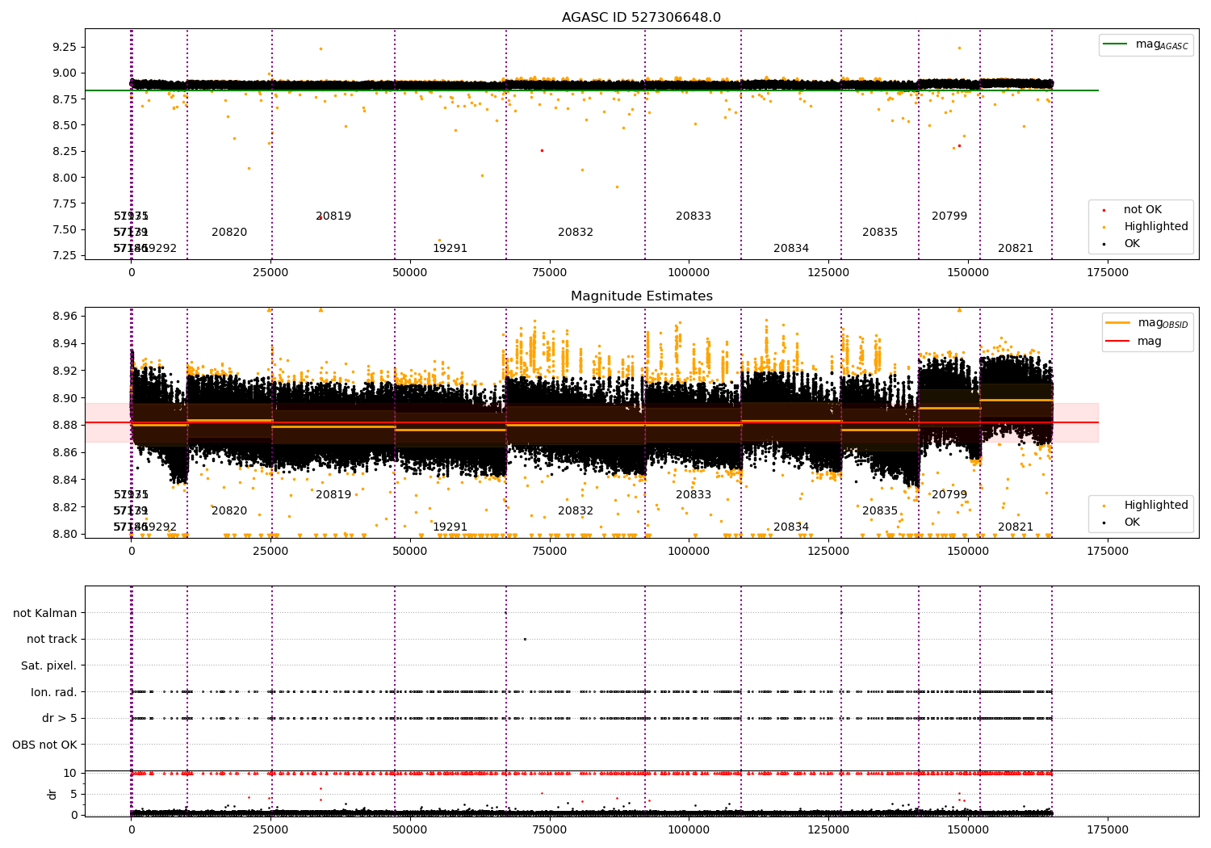Screen dimensions: 1211x848
Task: Click the 'dr > 5' axis label
Action: (x=60, y=719)
